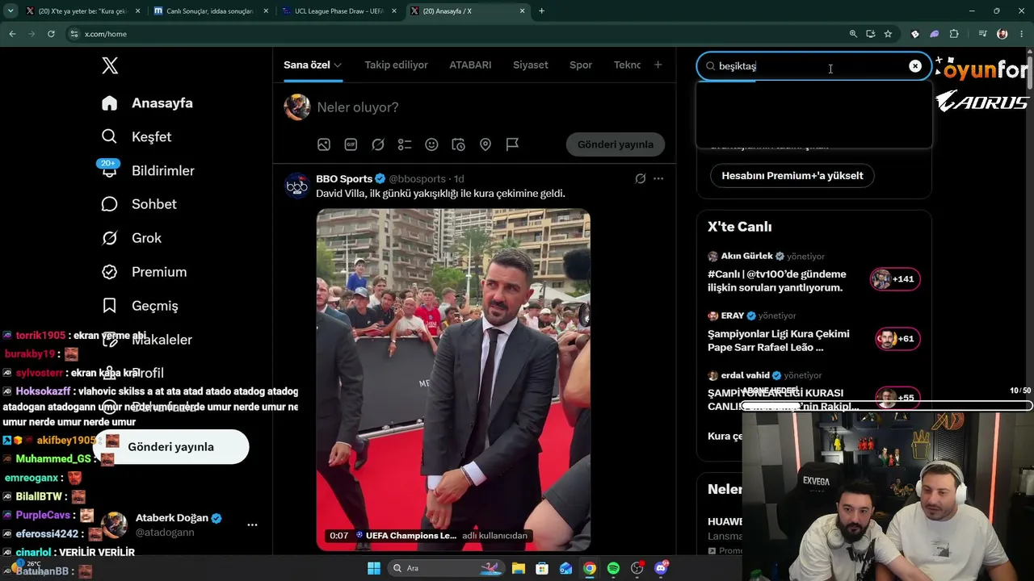The image size is (1034, 581).
Task: Add a GIF to the post
Action: 351,144
